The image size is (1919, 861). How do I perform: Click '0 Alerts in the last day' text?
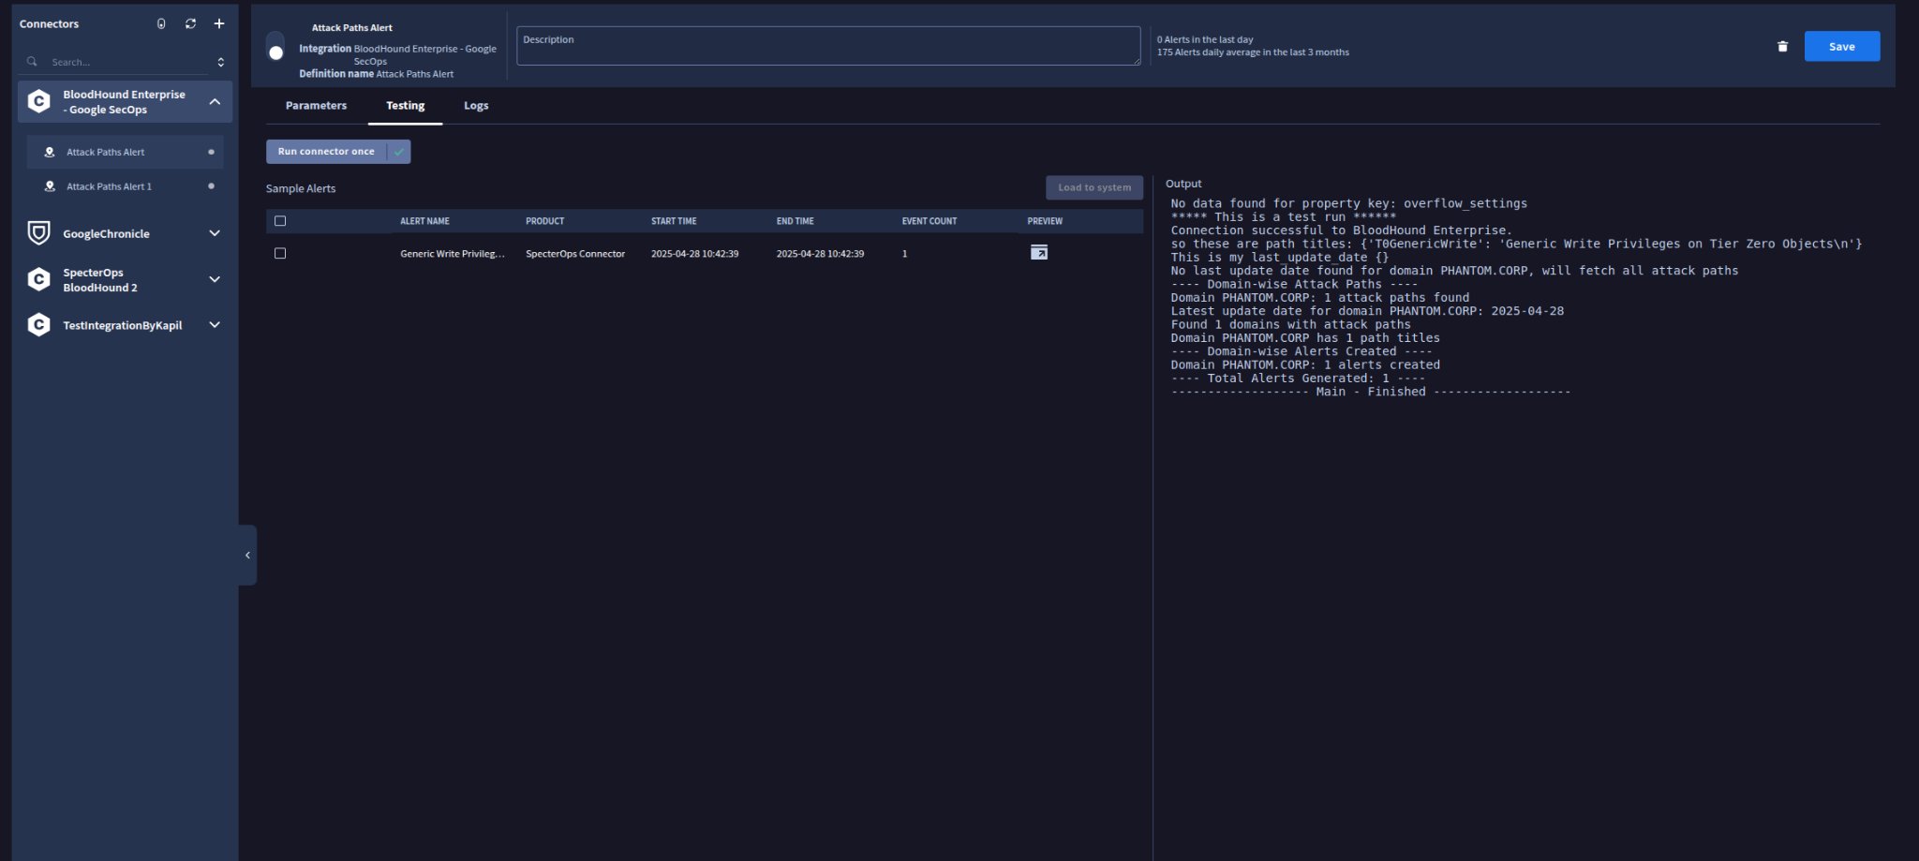coord(1204,39)
